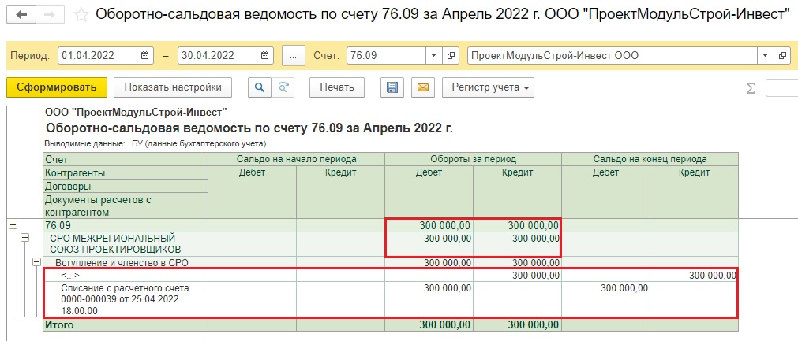
Task: Click the start date field 01.04.2022
Action: point(98,55)
